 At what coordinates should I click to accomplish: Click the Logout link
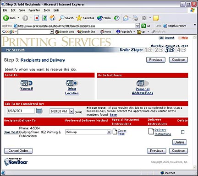click(x=169, y=38)
